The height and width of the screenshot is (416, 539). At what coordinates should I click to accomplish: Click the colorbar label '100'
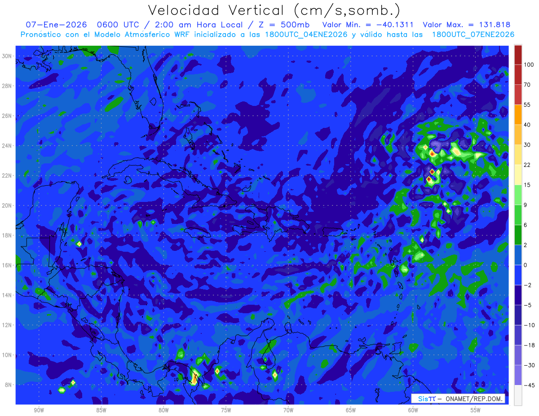[x=529, y=65]
